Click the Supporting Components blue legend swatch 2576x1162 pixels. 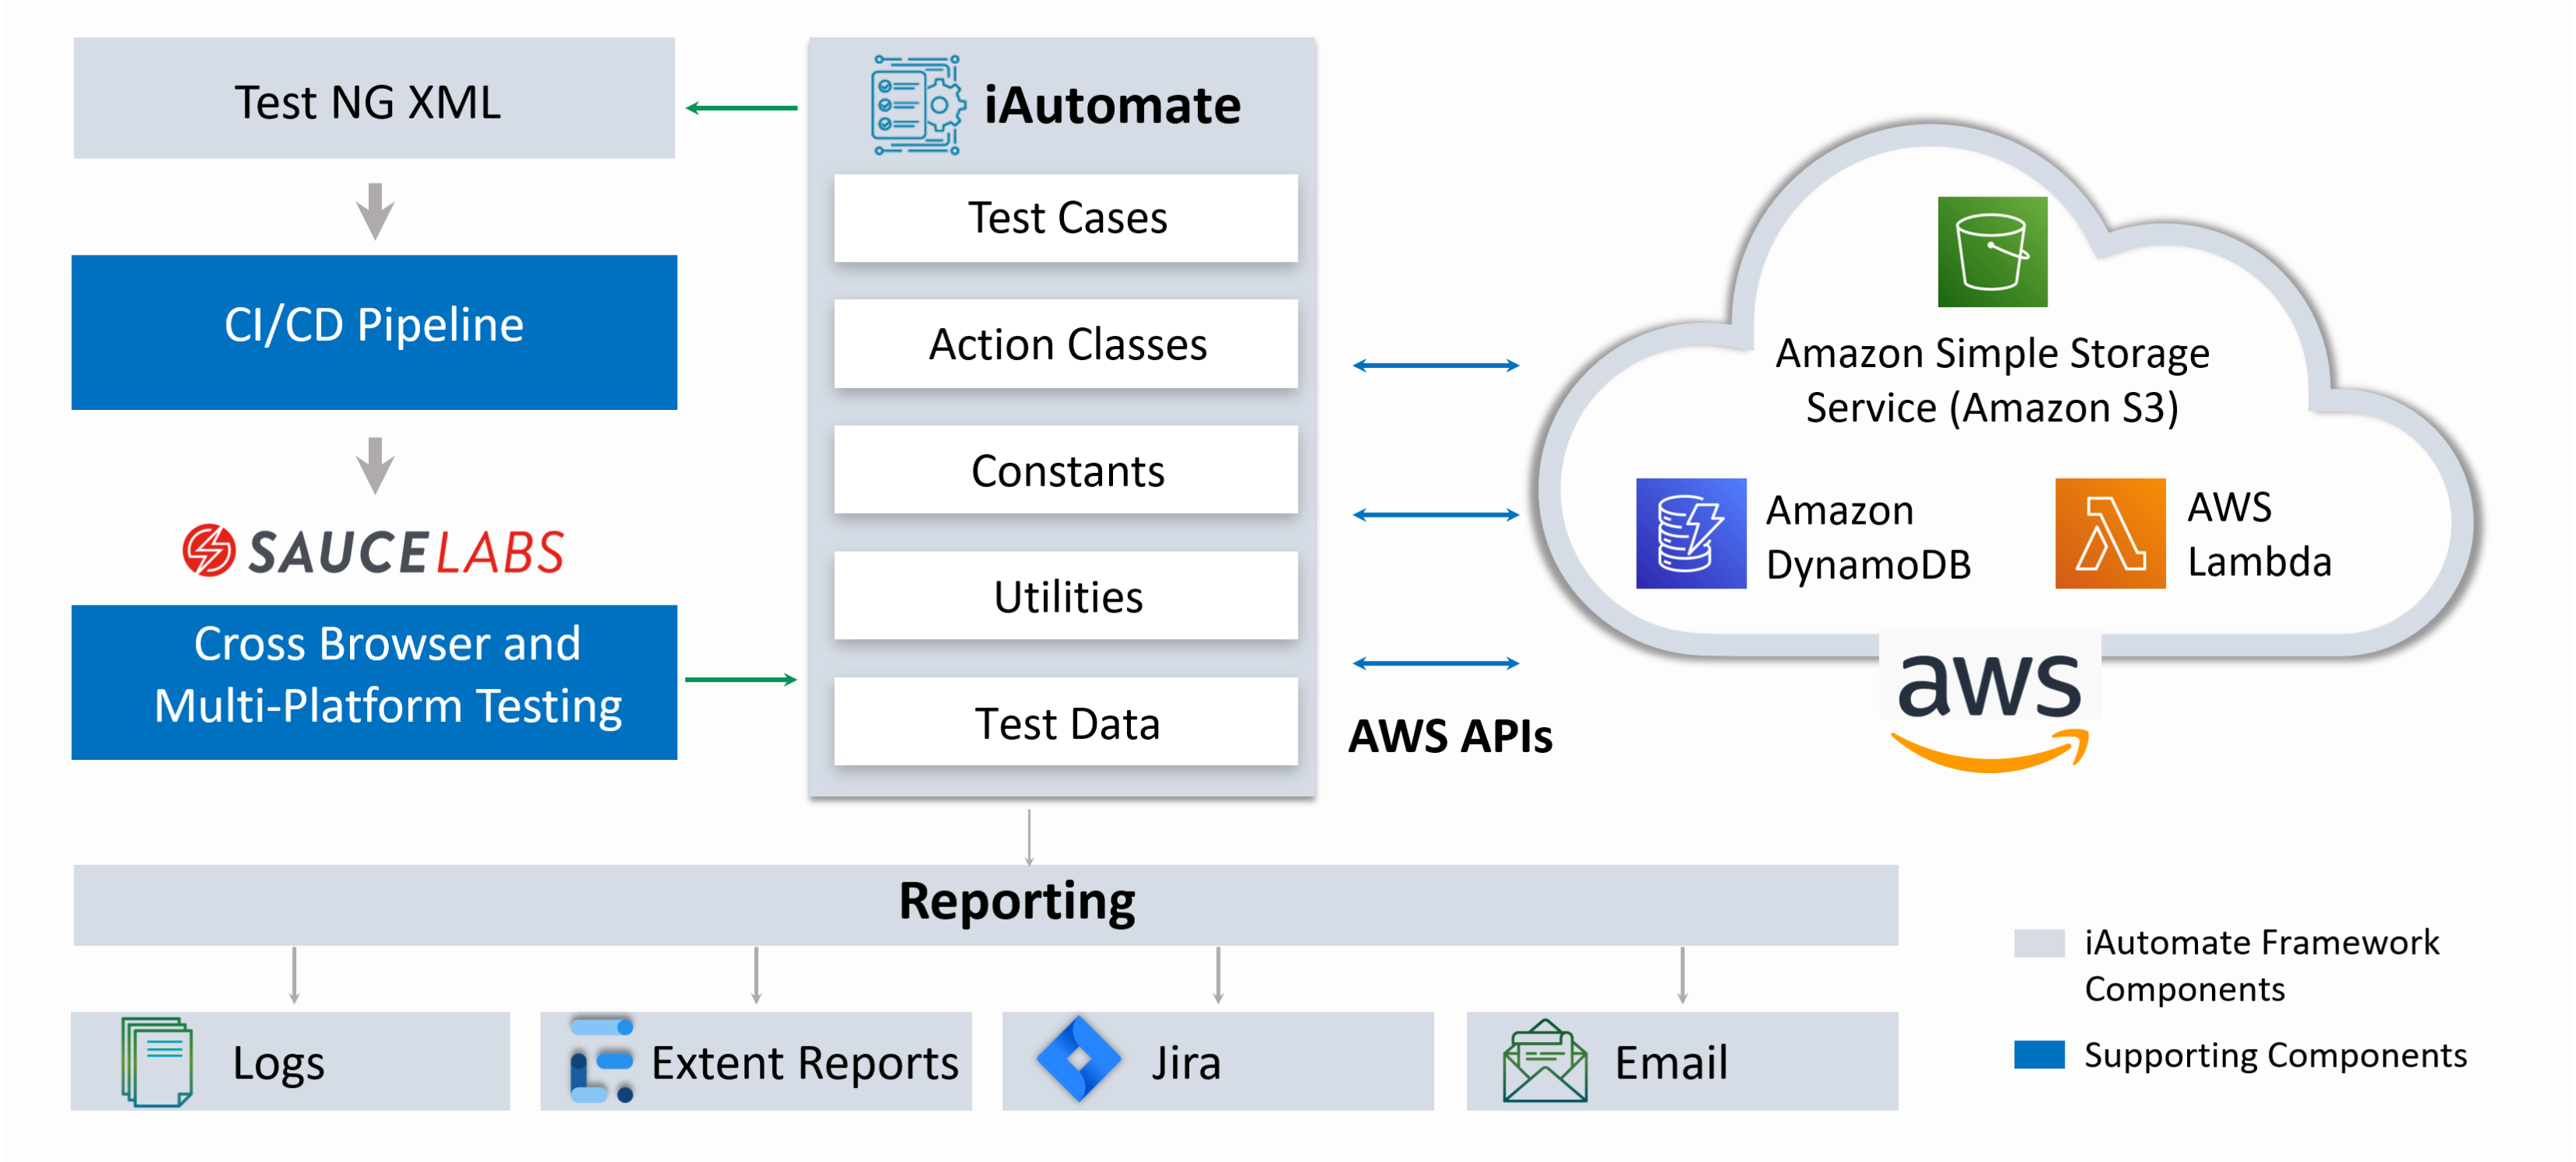pos(2038,1054)
